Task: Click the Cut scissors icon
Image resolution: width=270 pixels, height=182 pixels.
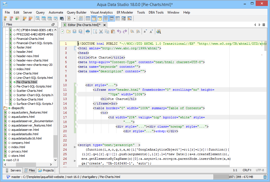Action: [x=101, y=32]
